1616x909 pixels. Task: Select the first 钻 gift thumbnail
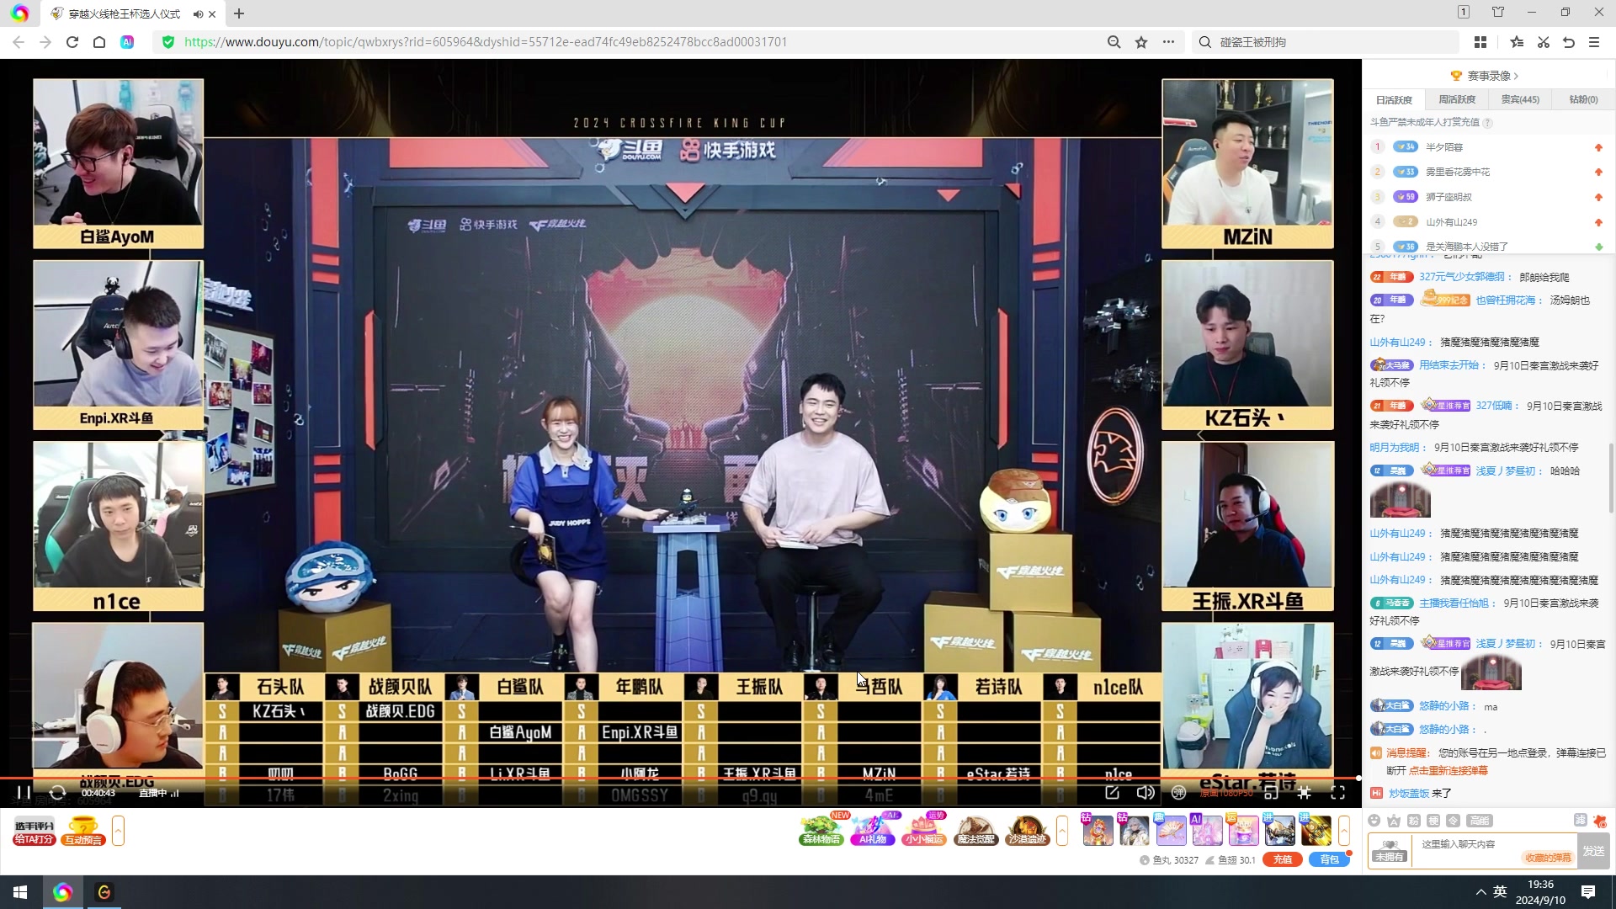click(x=1098, y=831)
